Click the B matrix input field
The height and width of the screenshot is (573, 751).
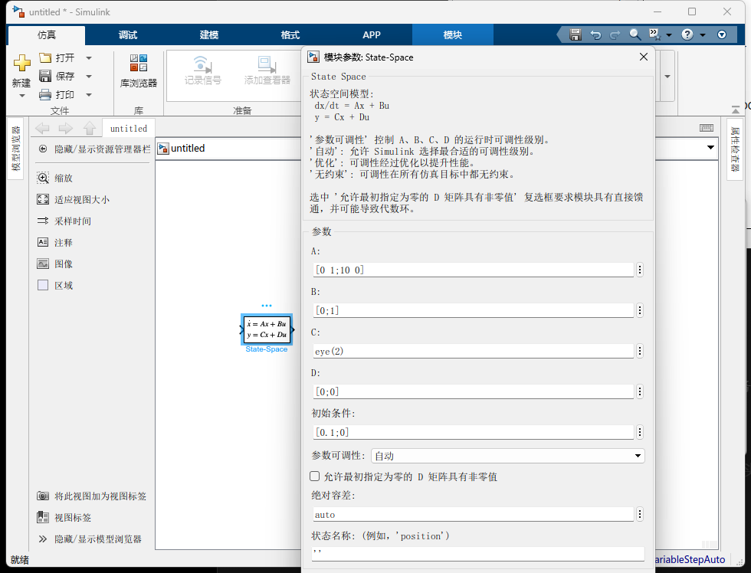[x=474, y=310]
